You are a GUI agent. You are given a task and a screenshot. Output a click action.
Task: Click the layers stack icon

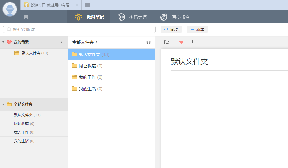[x=148, y=42]
